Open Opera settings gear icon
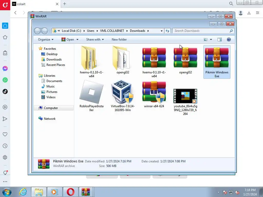The image size is (263, 197). point(5,157)
